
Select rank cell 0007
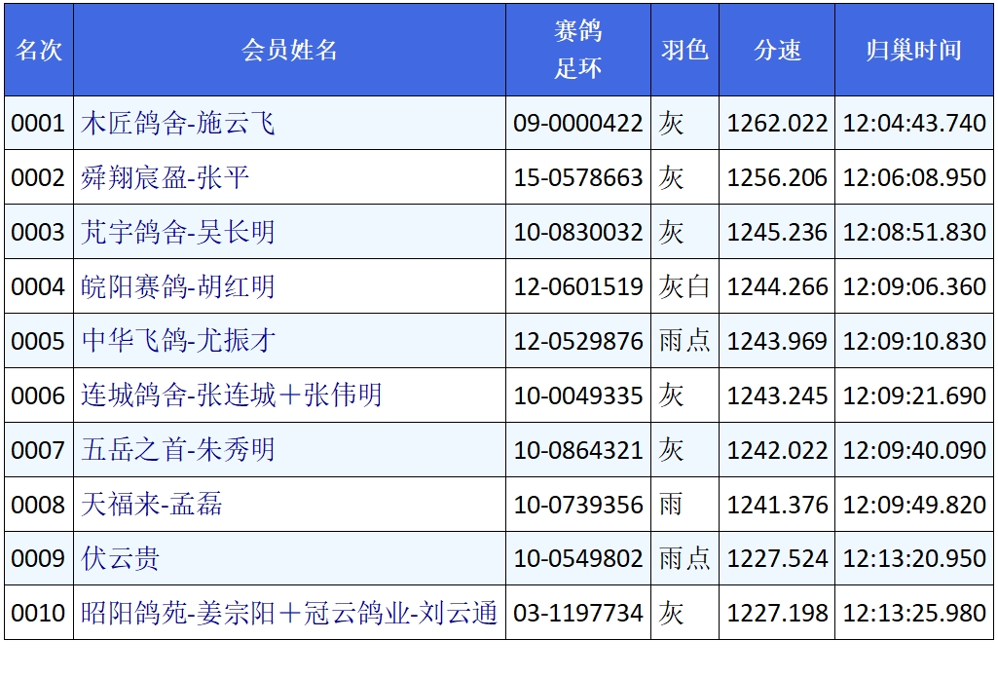[38, 450]
